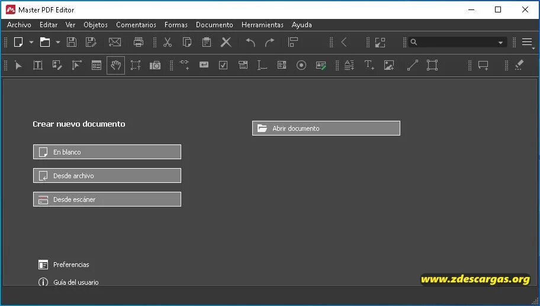The width and height of the screenshot is (540, 306).
Task: Select the Edit Image tool
Action: 57,65
